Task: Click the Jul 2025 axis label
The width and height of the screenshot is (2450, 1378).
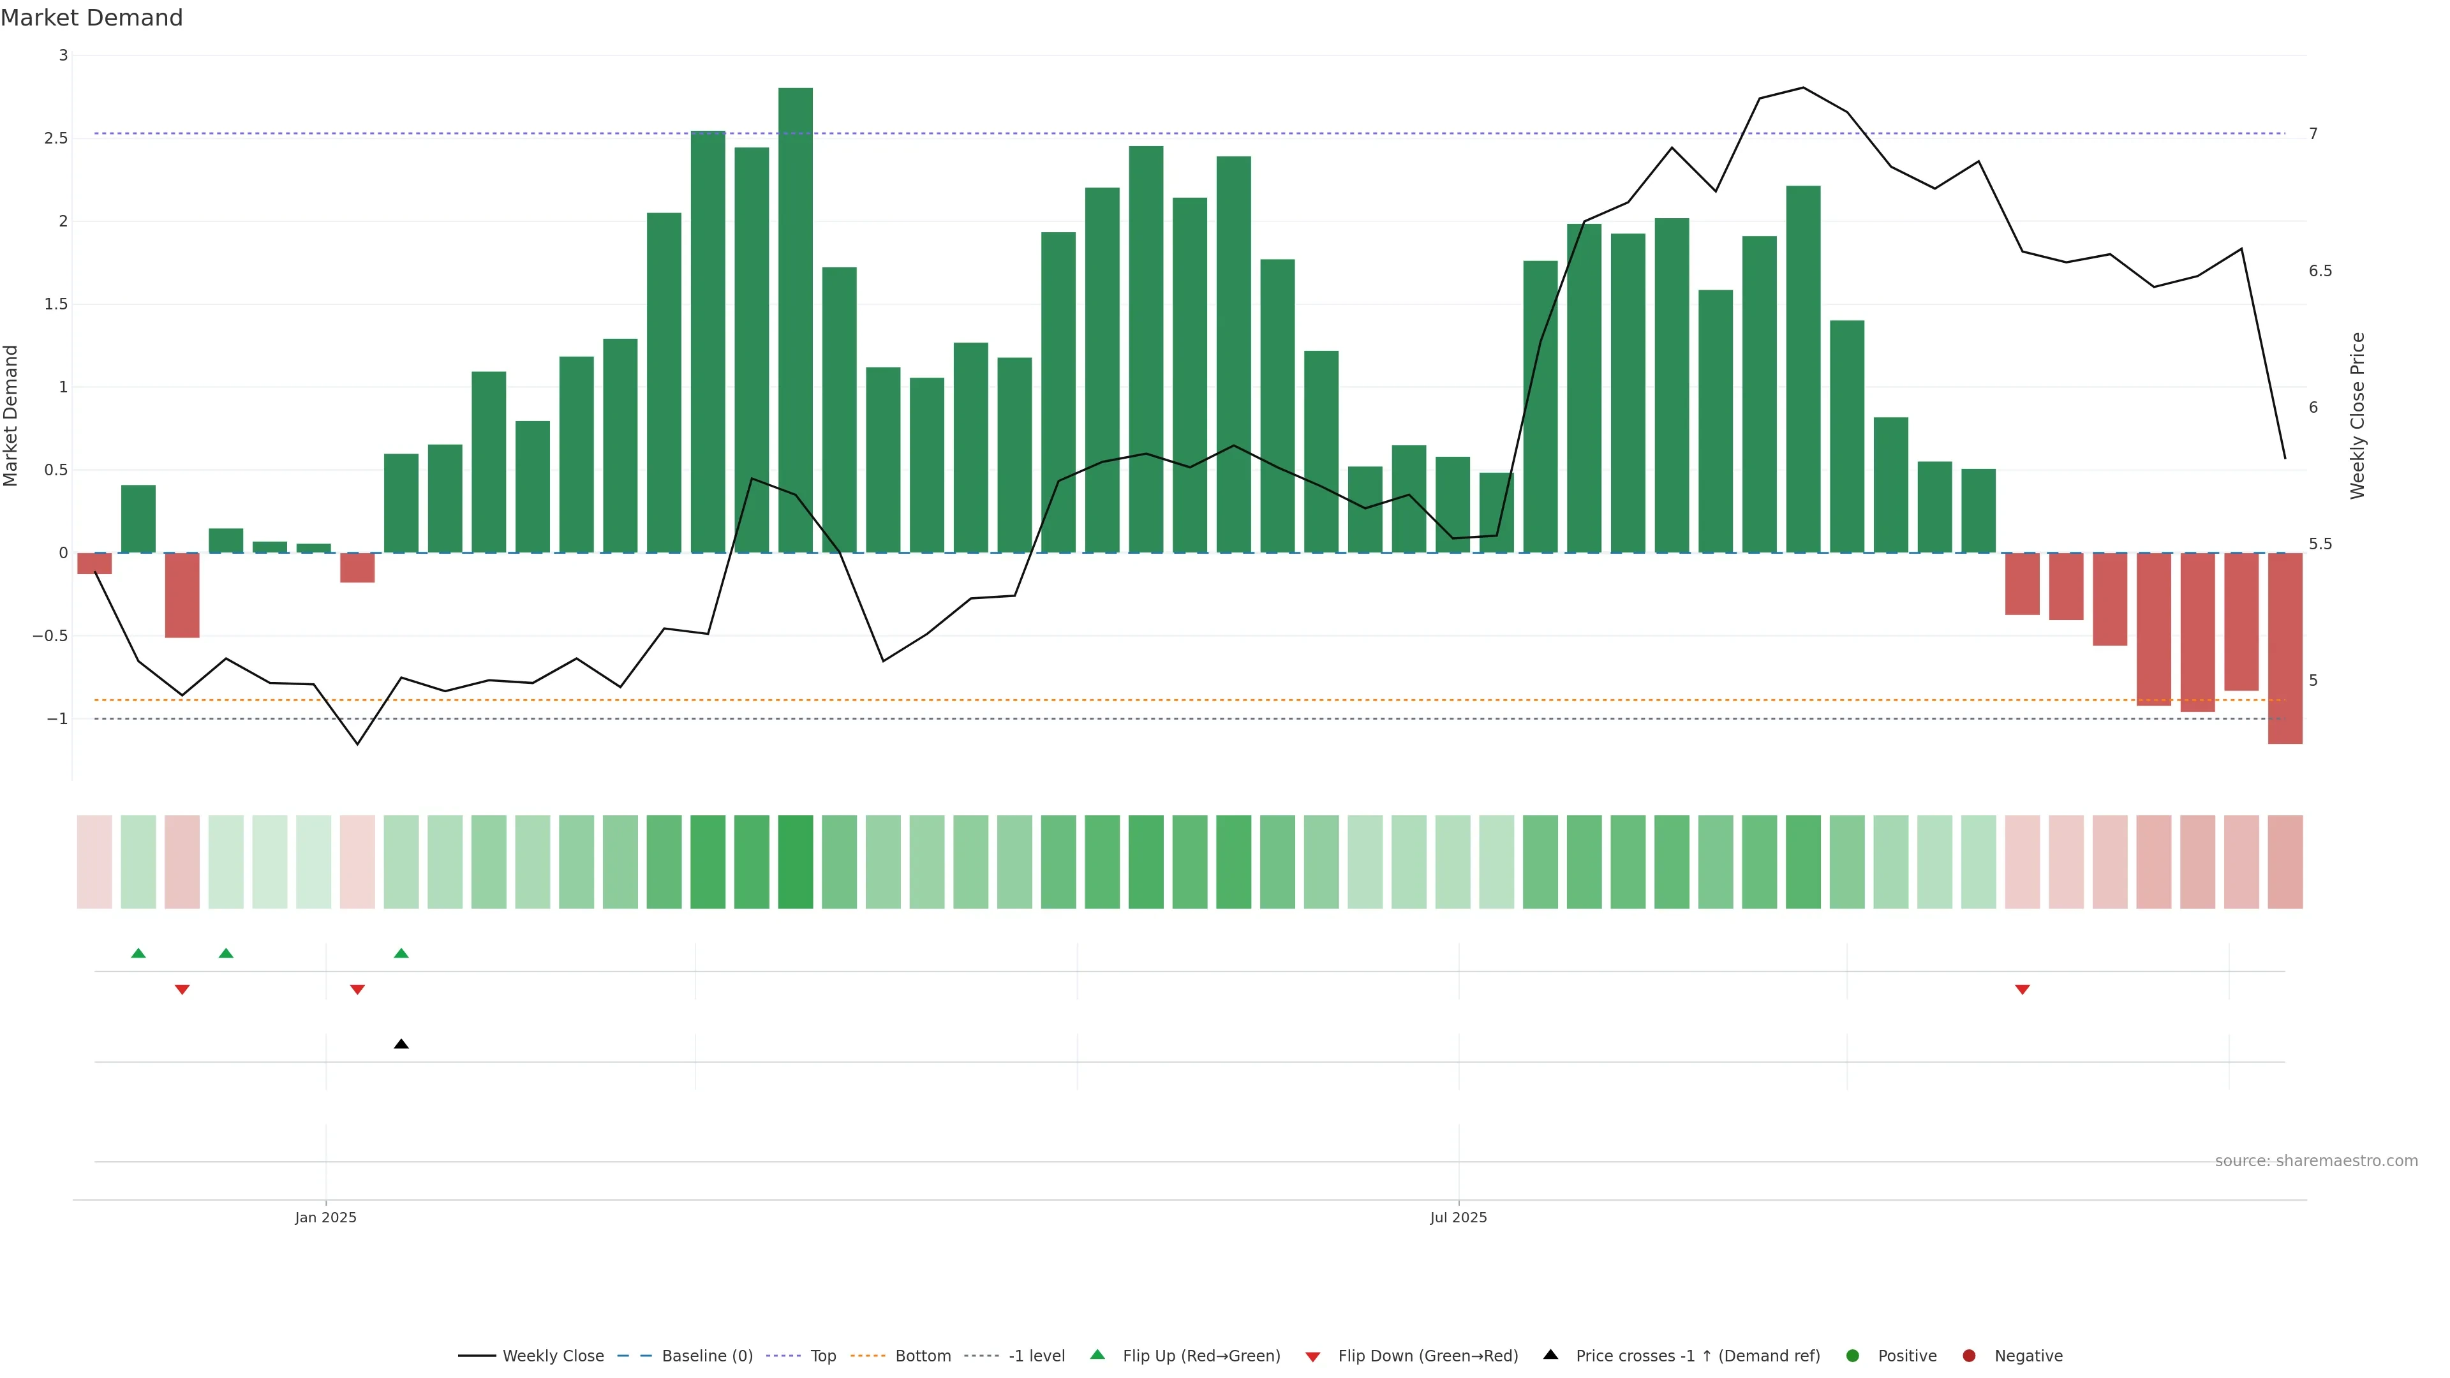Action: point(1458,1217)
